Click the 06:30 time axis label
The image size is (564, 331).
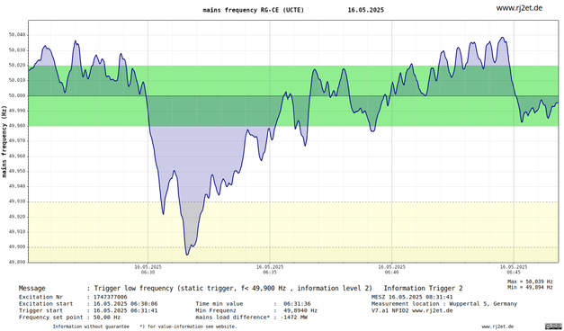click(148, 270)
